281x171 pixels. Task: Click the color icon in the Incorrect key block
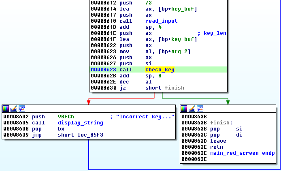[x=6, y=109]
